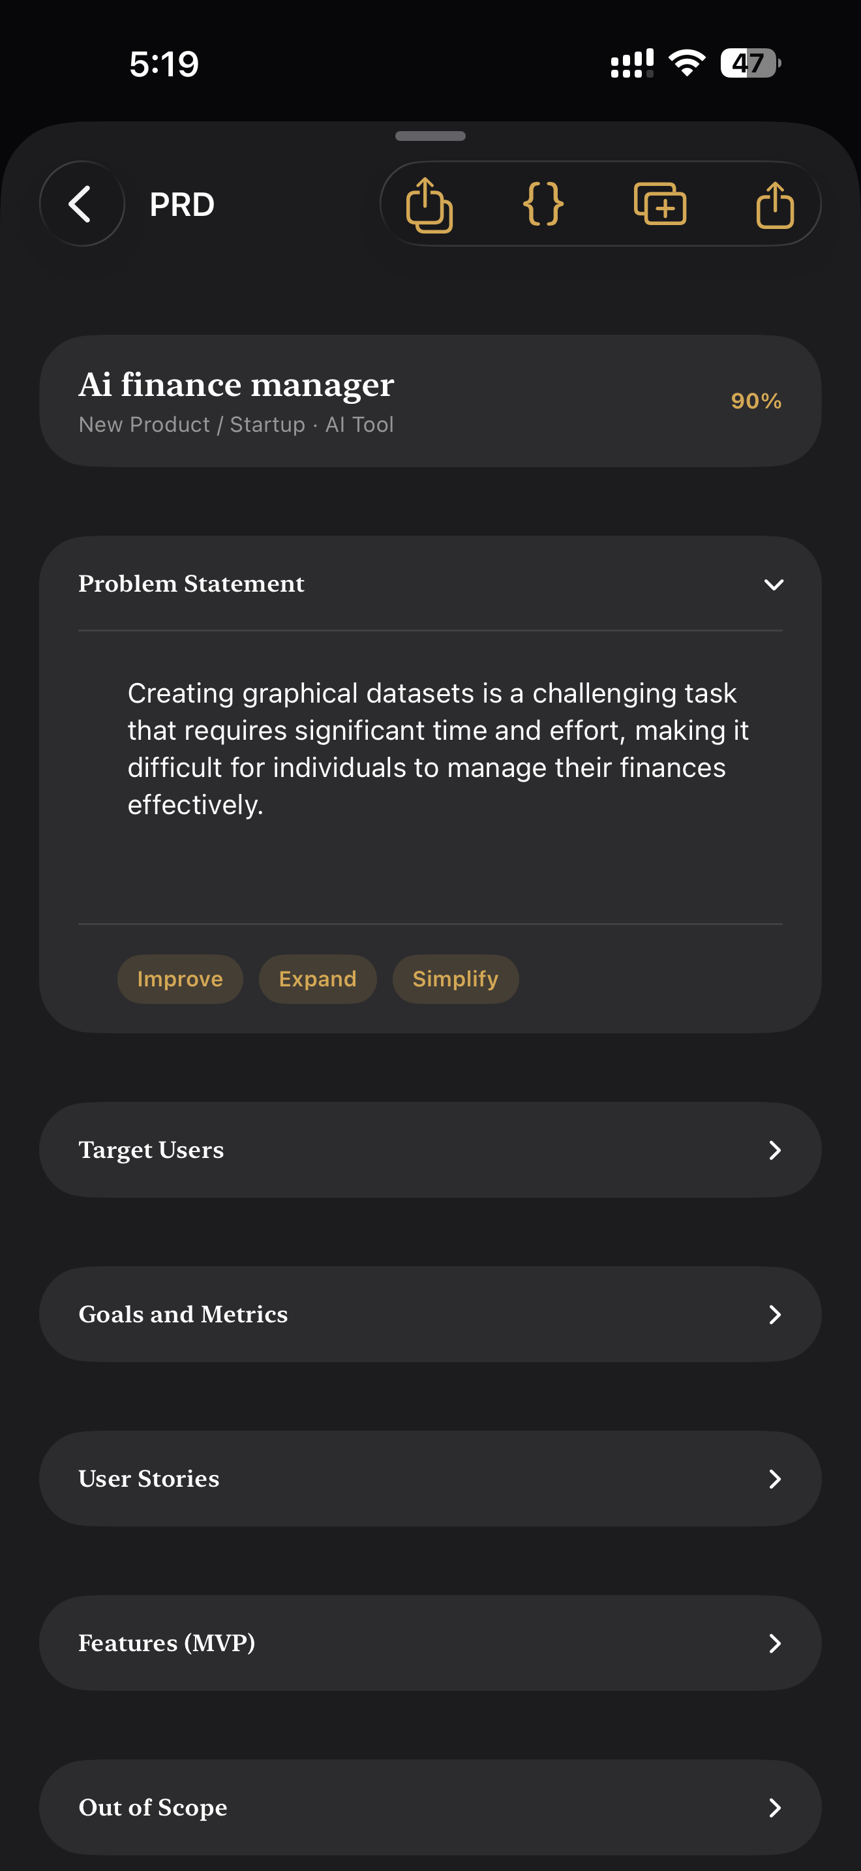Screen dimensions: 861x1871
Task: Tap the curly braces JSON icon
Action: tap(543, 204)
